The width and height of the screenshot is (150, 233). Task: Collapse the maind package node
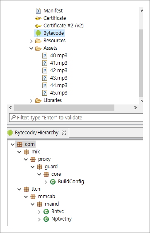tap(32, 204)
